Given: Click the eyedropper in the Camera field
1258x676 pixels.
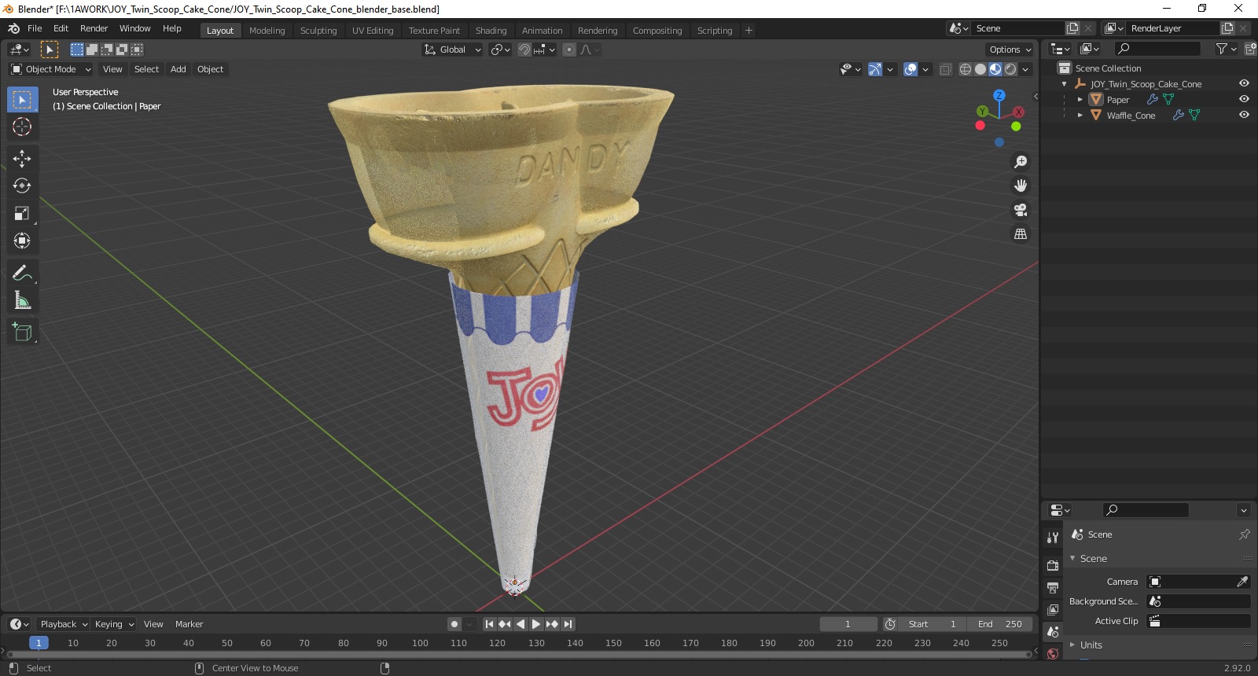Looking at the screenshot, I should click(1242, 582).
